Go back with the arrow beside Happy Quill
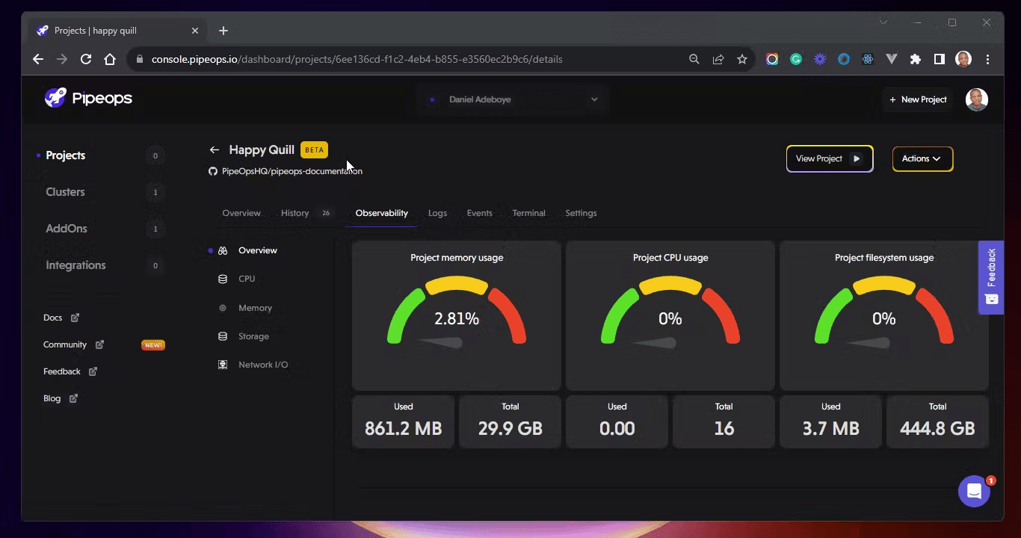 coord(215,150)
